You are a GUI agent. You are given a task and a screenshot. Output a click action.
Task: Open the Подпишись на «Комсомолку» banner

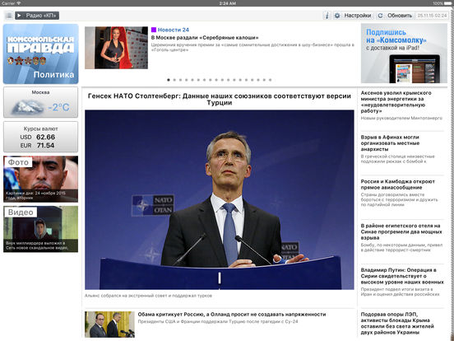click(404, 54)
